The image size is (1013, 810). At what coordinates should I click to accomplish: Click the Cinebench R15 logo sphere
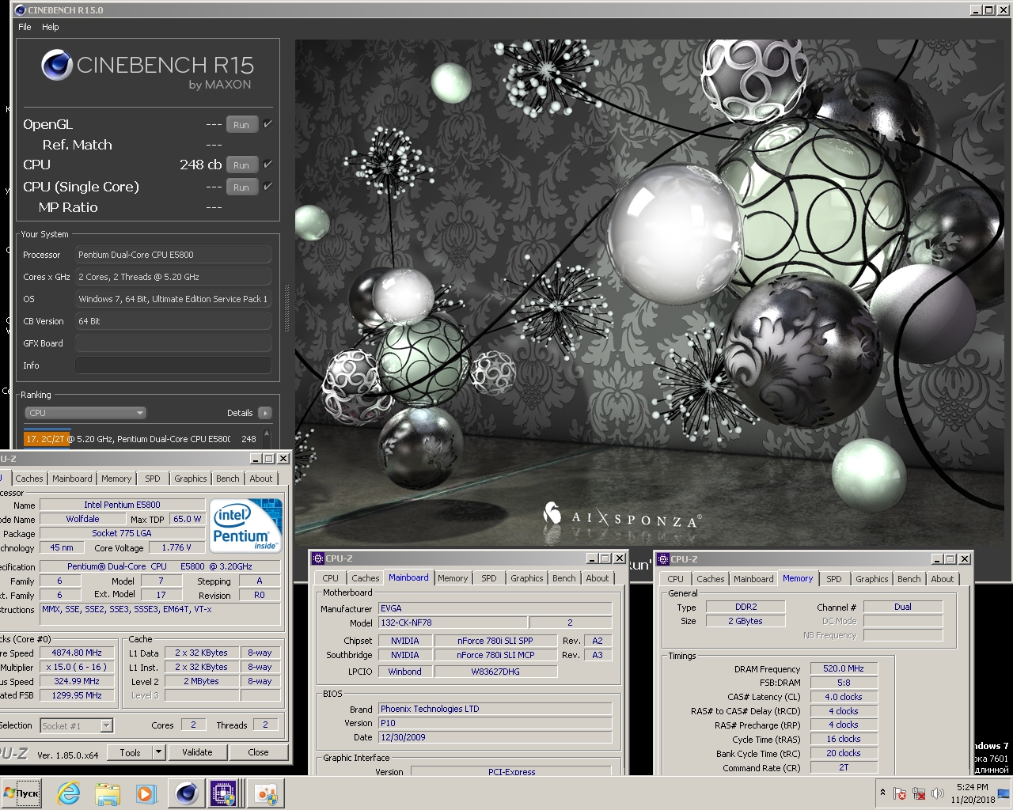pyautogui.click(x=57, y=65)
